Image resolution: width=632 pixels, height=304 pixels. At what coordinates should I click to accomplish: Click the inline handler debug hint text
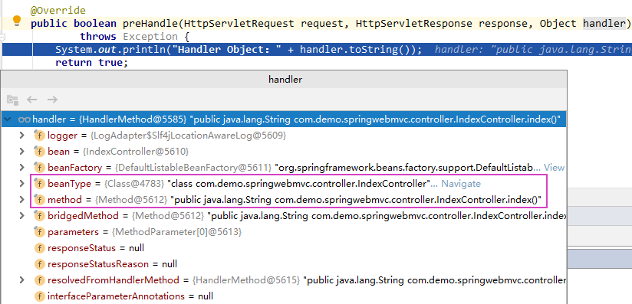[533, 50]
